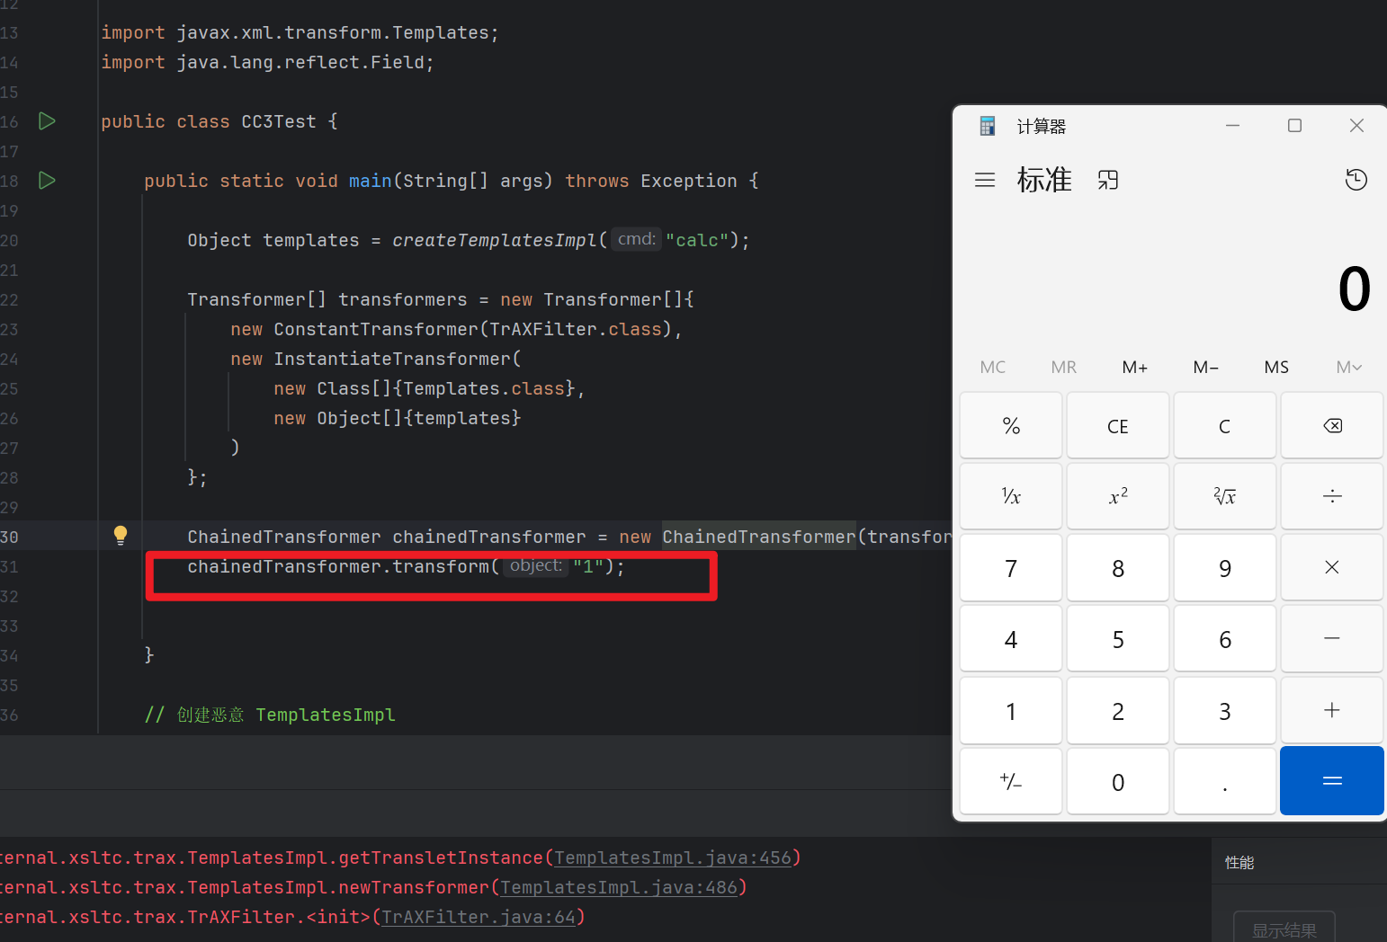The image size is (1387, 942).
Task: Open the calculator hamburger navigation menu
Action: click(x=985, y=180)
